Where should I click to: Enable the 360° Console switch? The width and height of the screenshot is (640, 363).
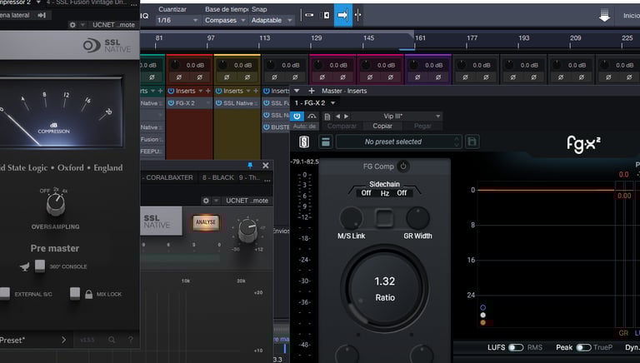coord(41,266)
